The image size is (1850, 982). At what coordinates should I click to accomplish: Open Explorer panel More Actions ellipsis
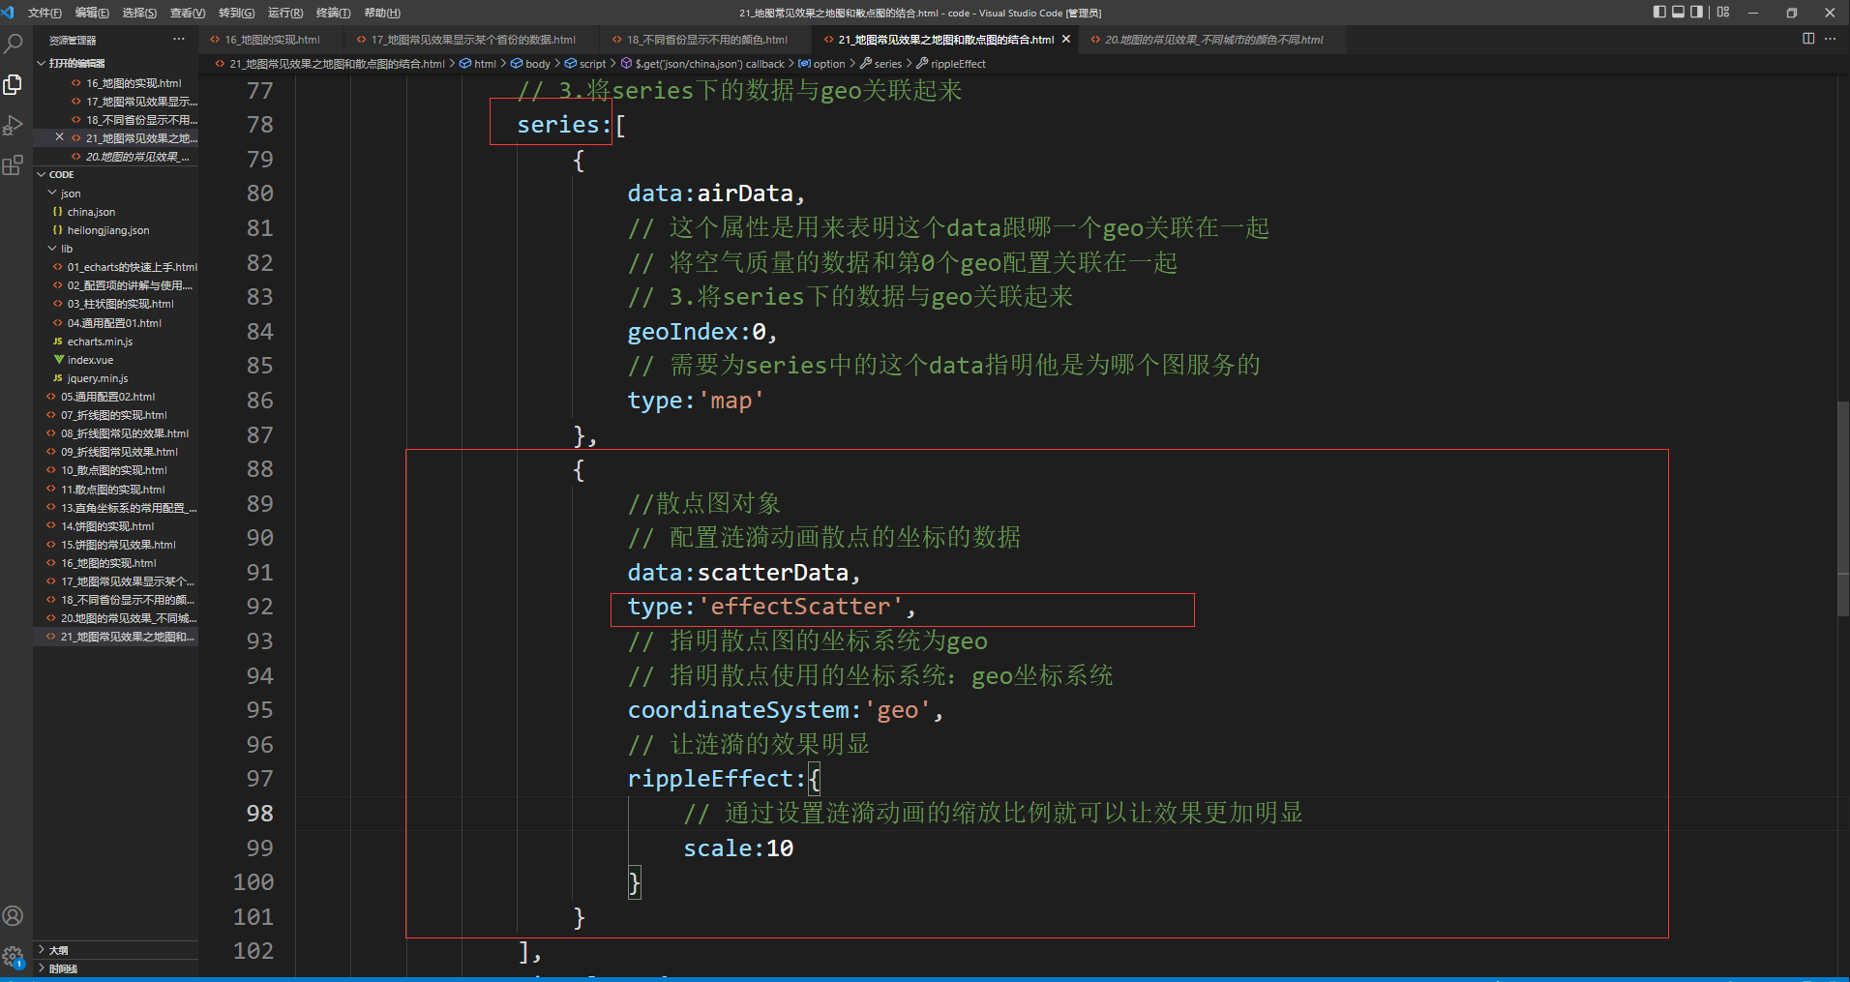tap(179, 40)
